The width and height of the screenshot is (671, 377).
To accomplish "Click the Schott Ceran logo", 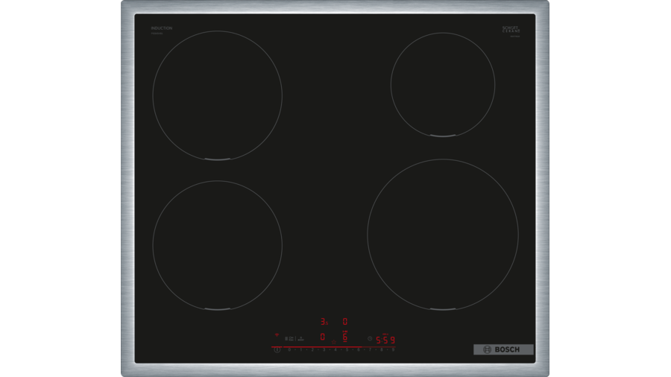I will point(511,30).
